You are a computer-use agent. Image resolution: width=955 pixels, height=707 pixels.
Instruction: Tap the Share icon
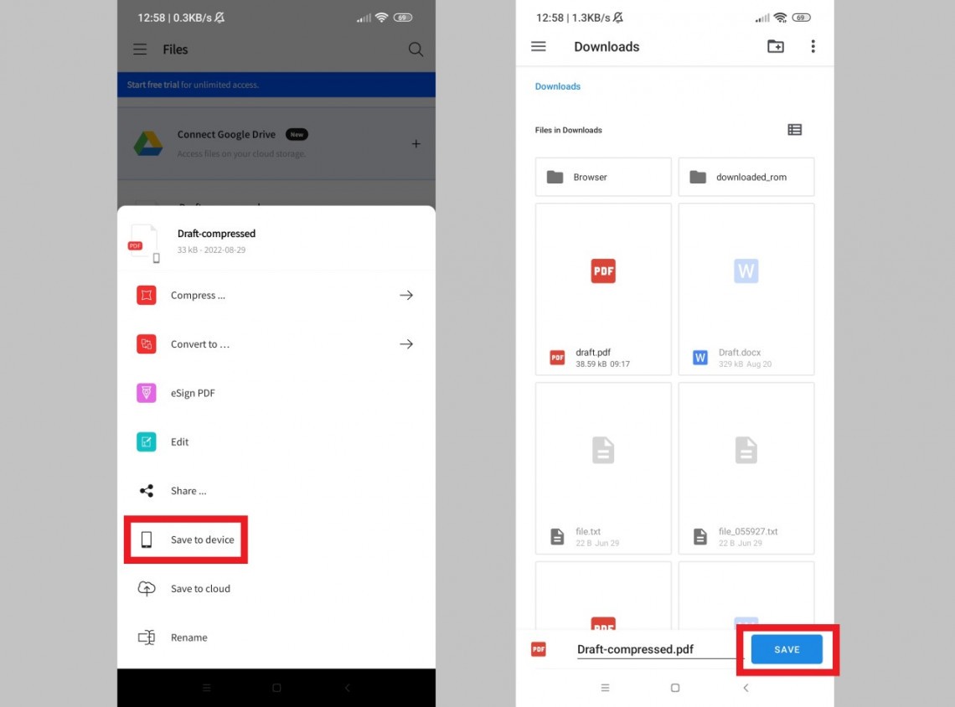point(146,491)
